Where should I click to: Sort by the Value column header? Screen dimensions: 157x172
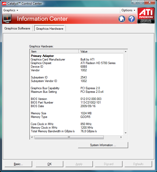[x=101, y=52]
